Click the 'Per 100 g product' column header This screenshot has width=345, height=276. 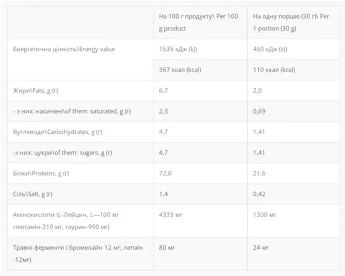tap(198, 22)
